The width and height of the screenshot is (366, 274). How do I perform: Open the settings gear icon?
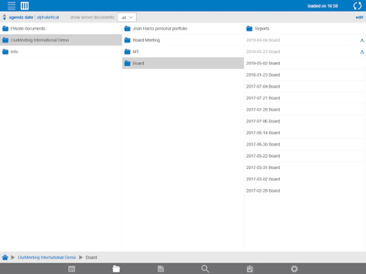(294, 269)
